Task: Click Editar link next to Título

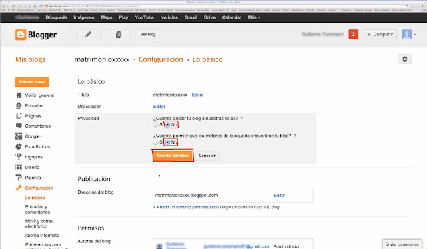Action: (x=197, y=95)
